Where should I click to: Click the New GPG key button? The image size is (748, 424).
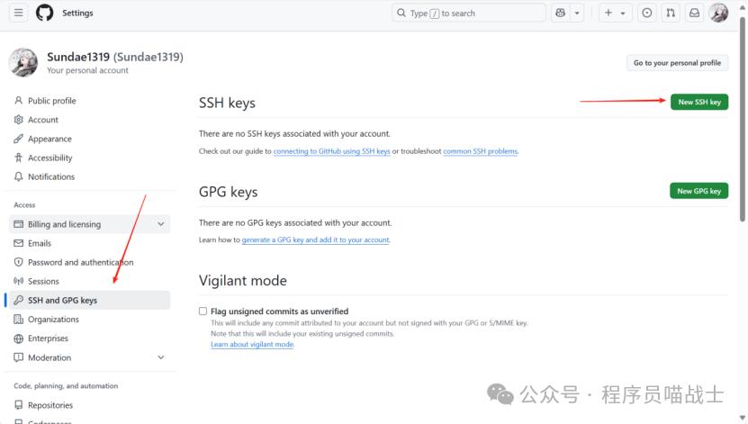[698, 191]
